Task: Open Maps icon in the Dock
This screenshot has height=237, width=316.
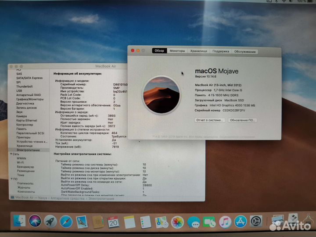Action: [x=162, y=222]
